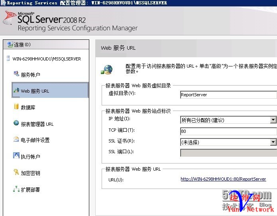
Task: Click the SSL 端口(L): label
Action: pyautogui.click(x=121, y=152)
